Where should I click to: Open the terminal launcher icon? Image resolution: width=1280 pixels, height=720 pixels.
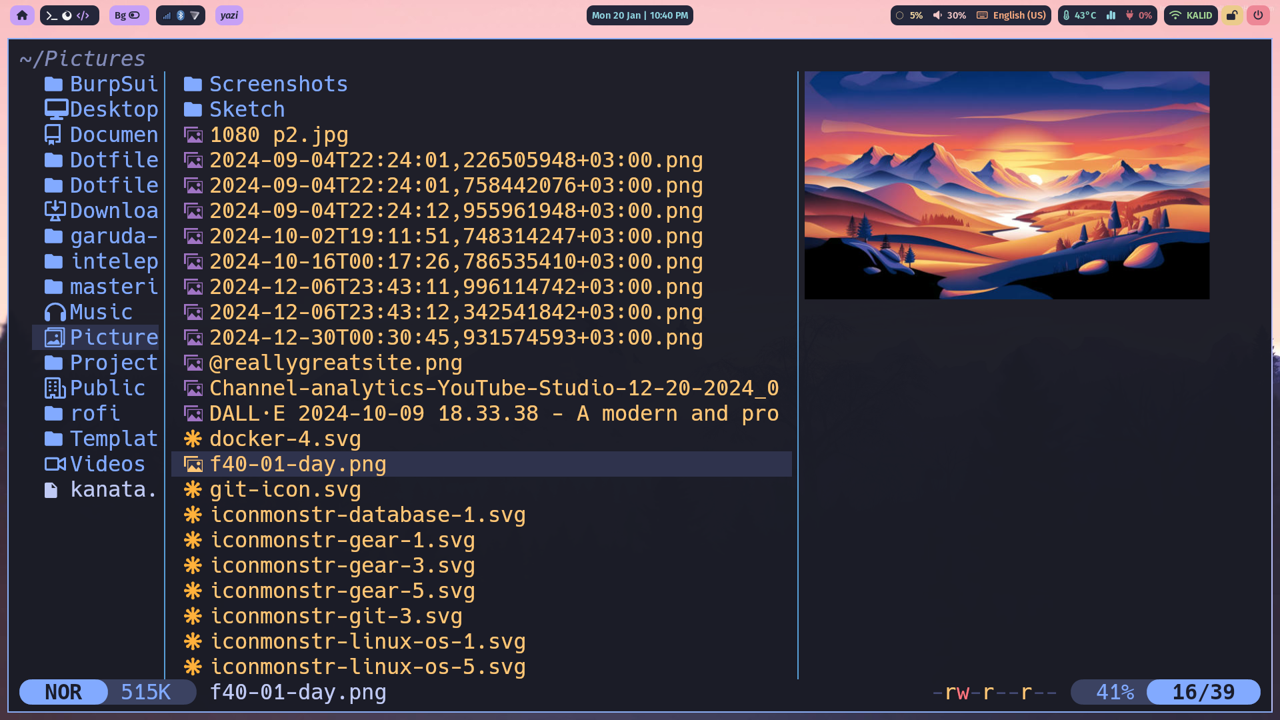point(51,15)
